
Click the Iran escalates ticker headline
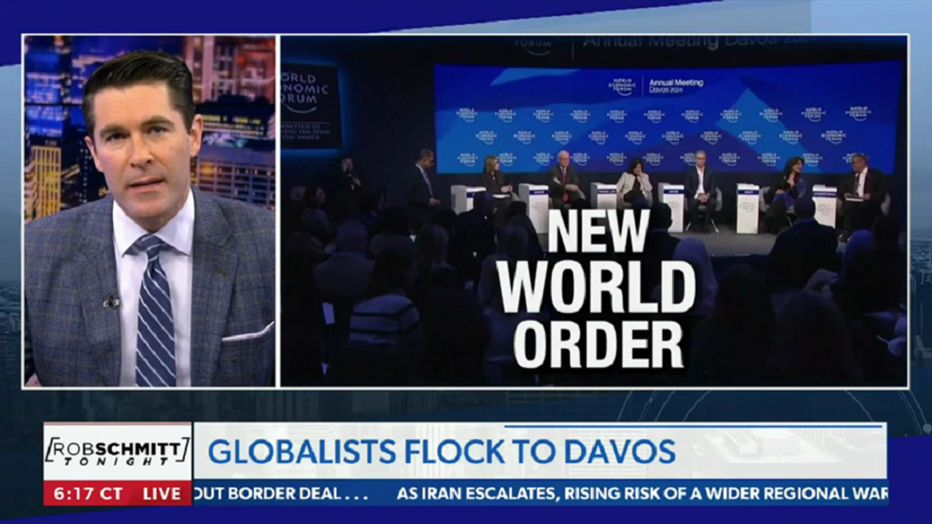coord(642,493)
